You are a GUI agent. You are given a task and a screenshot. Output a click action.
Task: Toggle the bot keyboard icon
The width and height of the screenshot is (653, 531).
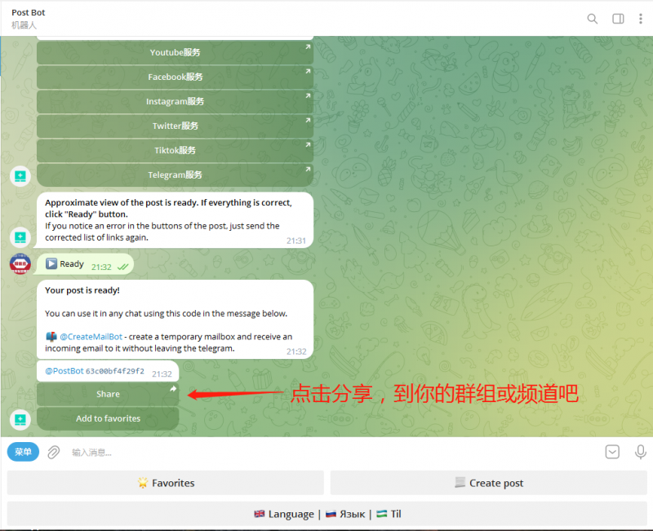pos(612,452)
